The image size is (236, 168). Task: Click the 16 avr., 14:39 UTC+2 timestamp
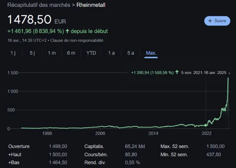tap(27, 41)
